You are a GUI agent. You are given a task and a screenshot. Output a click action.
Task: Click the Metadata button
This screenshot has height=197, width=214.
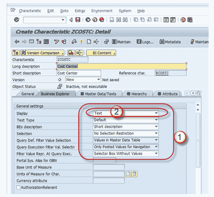coord(170,42)
